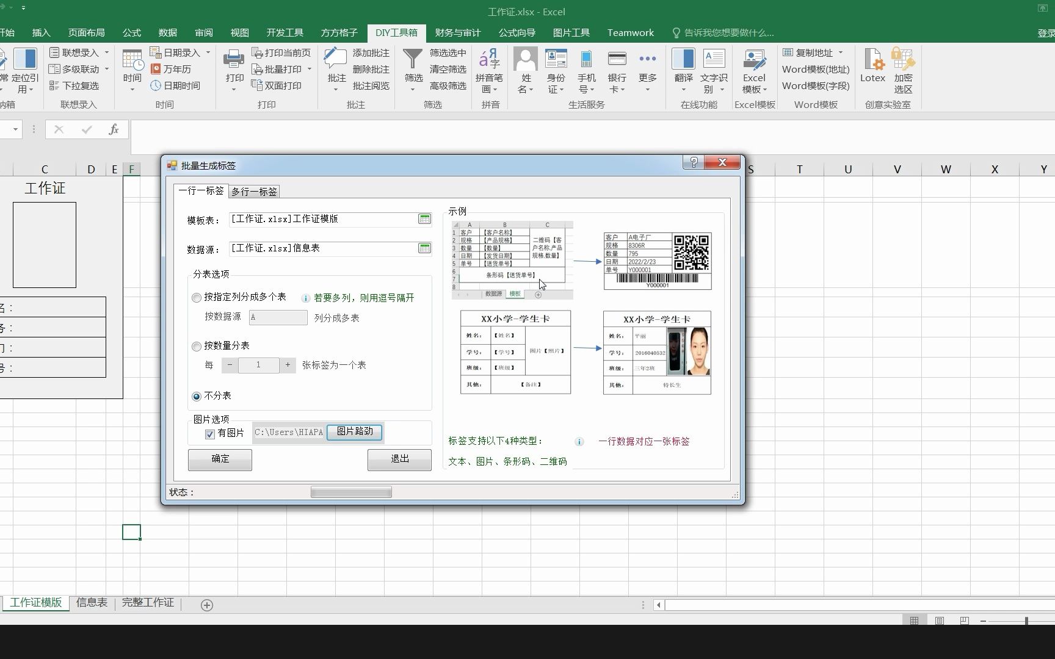Image resolution: width=1055 pixels, height=659 pixels.
Task: Switch to 多行一标签 tab
Action: click(254, 192)
